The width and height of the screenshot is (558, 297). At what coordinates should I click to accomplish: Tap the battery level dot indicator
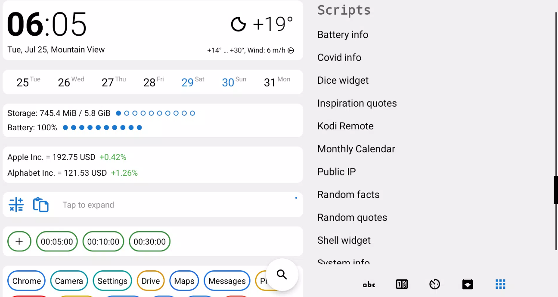coord(102,128)
